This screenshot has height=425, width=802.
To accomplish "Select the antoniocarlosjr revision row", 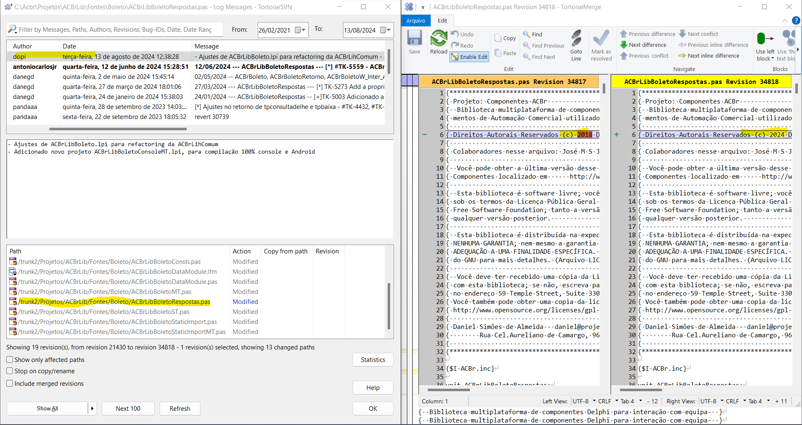I will pos(196,67).
